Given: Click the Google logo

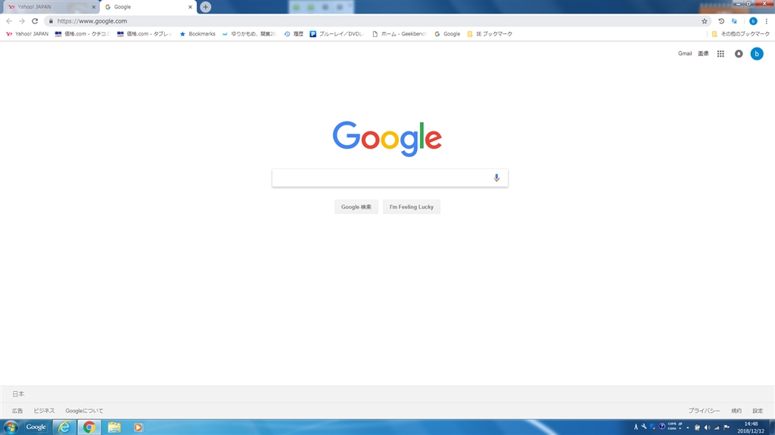Looking at the screenshot, I should coord(387,139).
